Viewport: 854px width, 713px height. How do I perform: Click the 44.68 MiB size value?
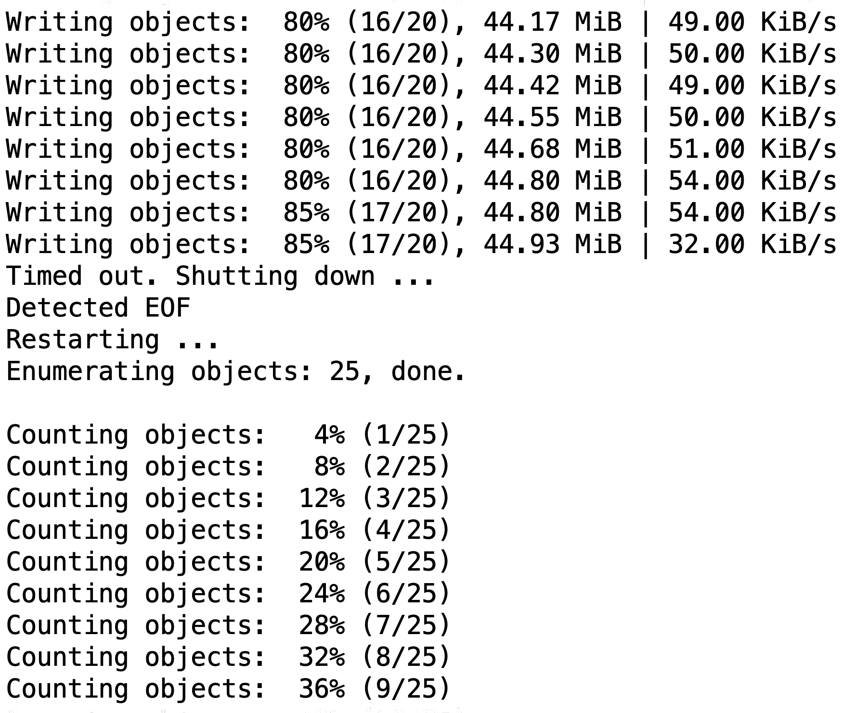tap(553, 149)
